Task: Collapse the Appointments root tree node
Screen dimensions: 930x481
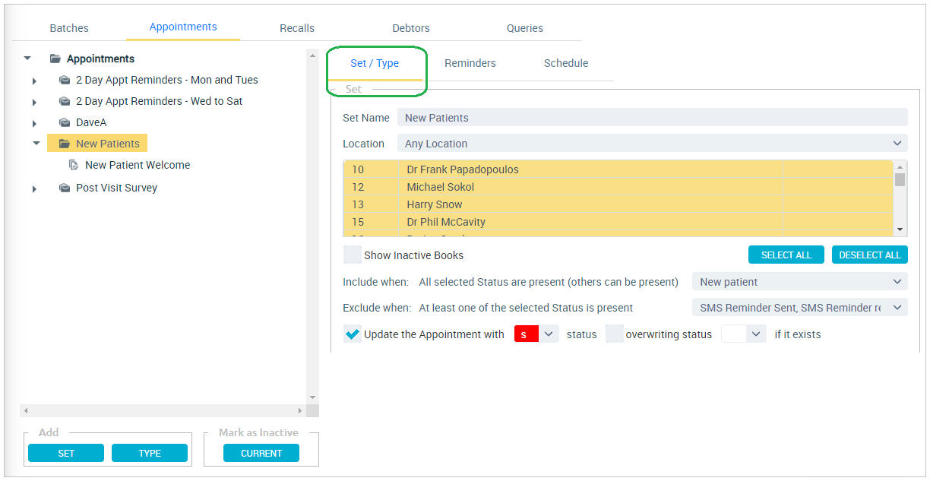Action: tap(27, 59)
